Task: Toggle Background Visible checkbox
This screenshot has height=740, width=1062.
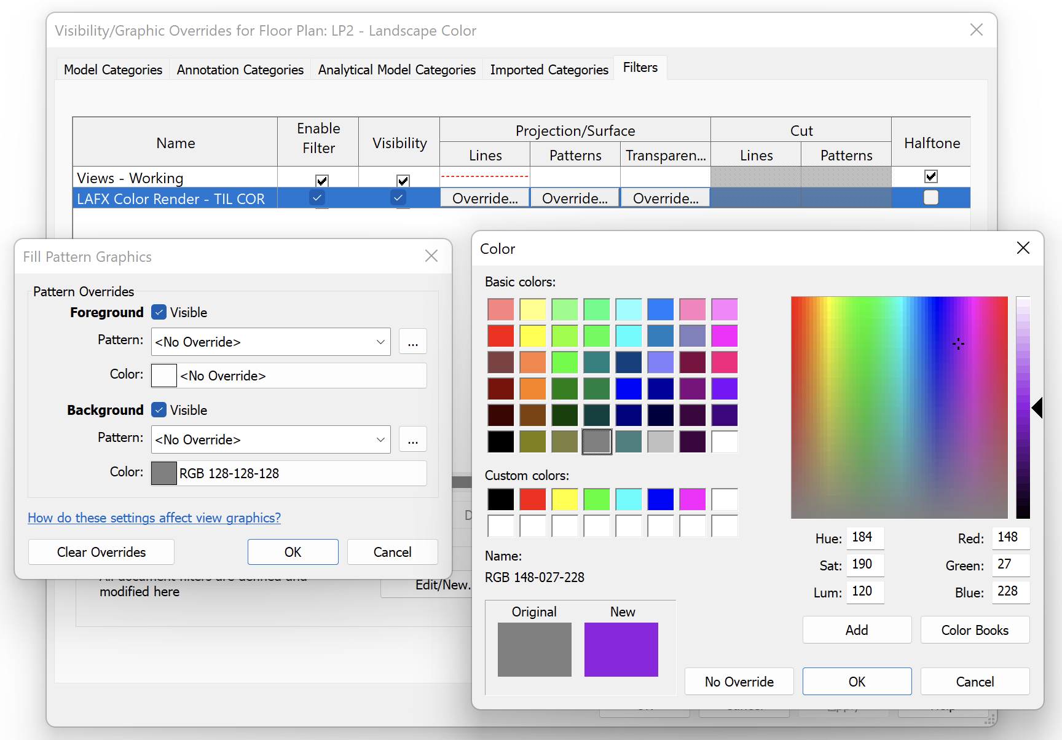Action: tap(159, 410)
